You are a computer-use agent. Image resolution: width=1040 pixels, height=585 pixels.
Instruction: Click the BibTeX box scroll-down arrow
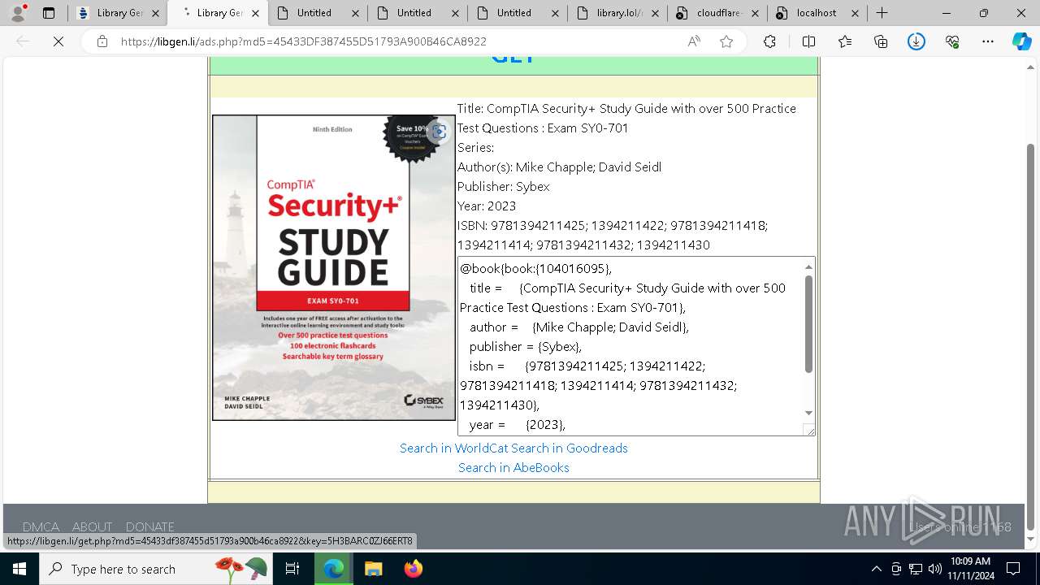(808, 414)
